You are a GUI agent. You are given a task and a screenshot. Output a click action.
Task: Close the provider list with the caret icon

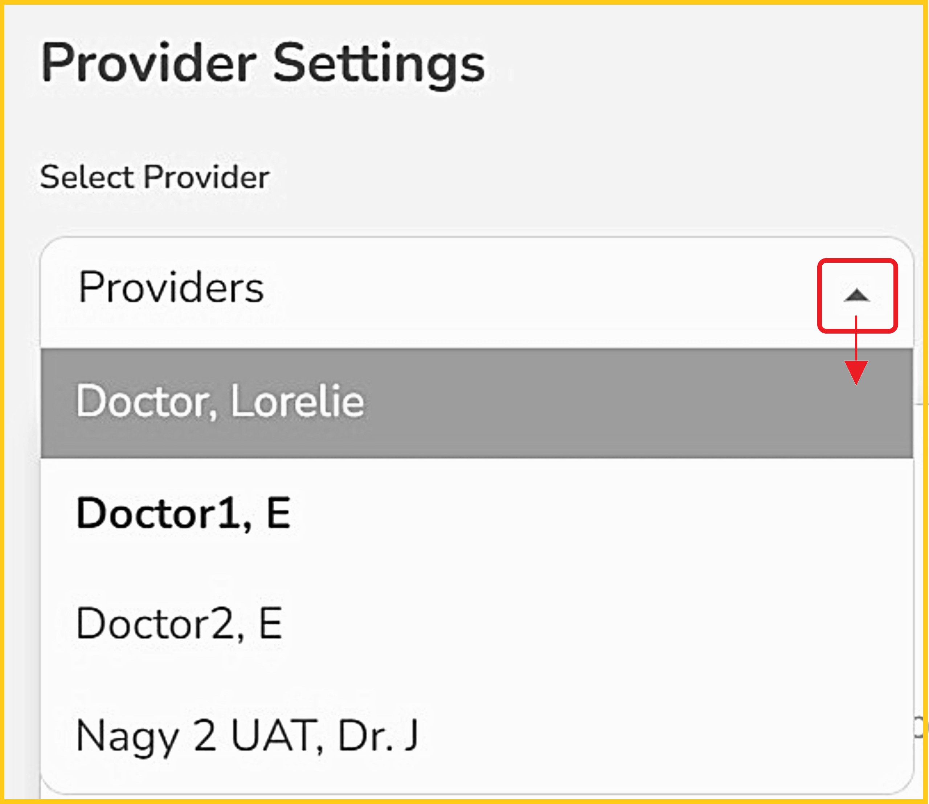click(856, 295)
